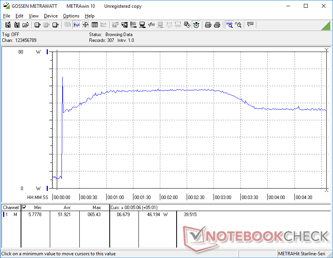Viewport: 333px width, 258px height.
Task: Click the difference value 39.515
Action: coord(190,215)
